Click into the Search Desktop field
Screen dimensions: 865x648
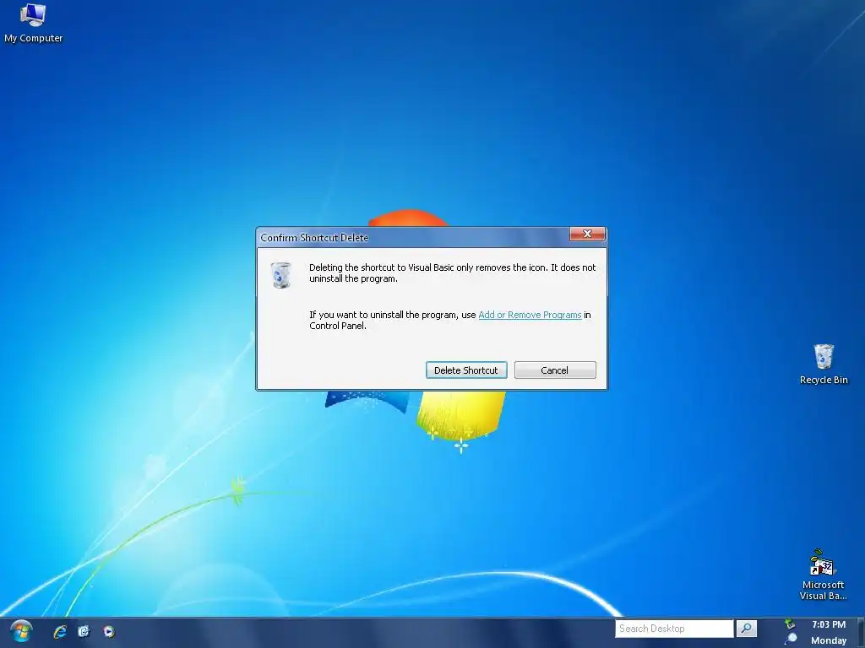tap(674, 629)
